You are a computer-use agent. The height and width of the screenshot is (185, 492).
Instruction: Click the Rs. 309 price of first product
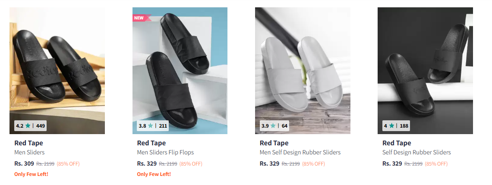click(x=24, y=163)
